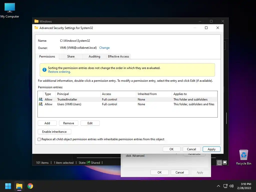Click '101 items' in Explorer status bar
The width and height of the screenshot is (256, 192).
point(42,162)
